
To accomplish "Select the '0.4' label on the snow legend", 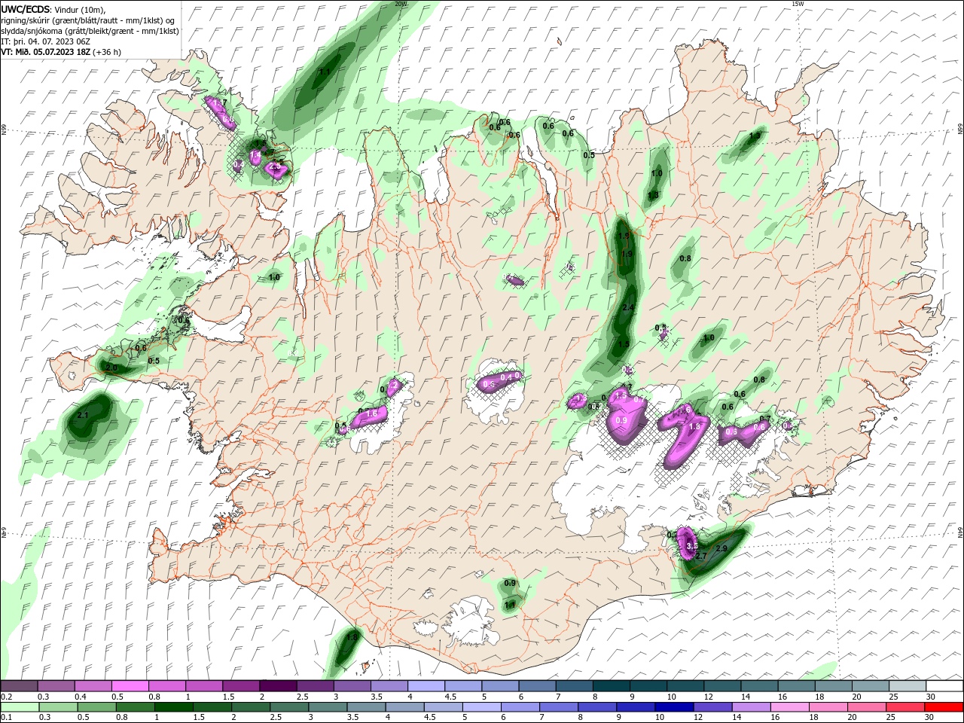I will click(80, 697).
